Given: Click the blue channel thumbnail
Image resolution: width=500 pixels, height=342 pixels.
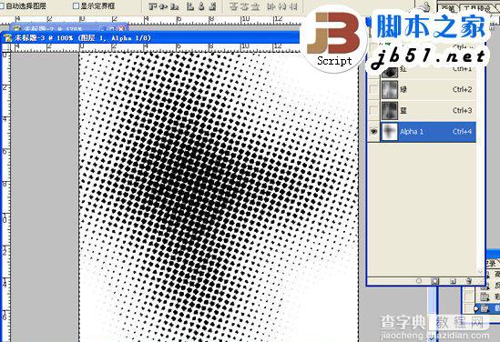Looking at the screenshot, I should coord(390,110).
